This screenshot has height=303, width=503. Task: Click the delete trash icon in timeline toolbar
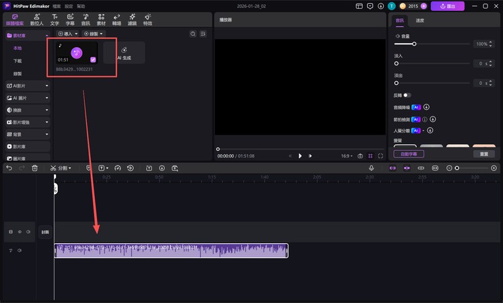point(34,168)
